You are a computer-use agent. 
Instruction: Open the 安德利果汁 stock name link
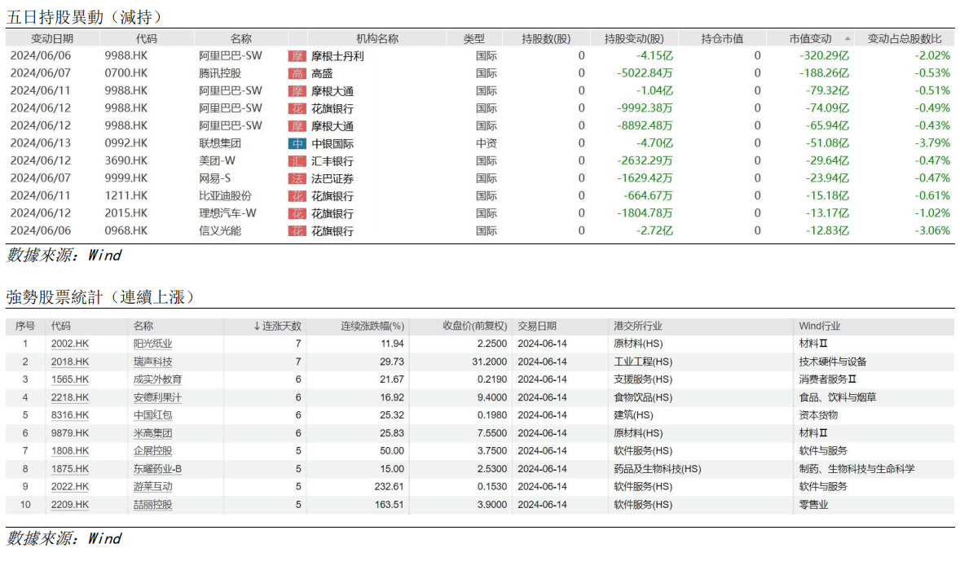tap(158, 397)
